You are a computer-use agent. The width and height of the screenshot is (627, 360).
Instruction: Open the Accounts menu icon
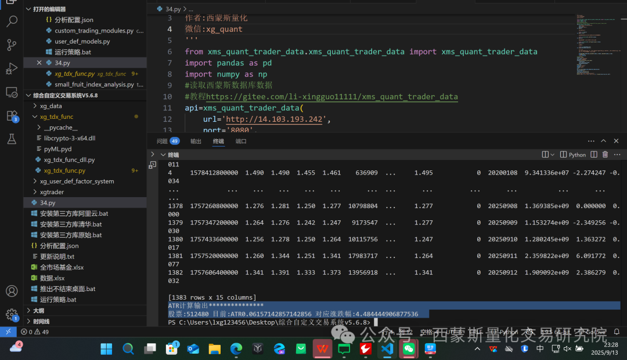tap(12, 291)
